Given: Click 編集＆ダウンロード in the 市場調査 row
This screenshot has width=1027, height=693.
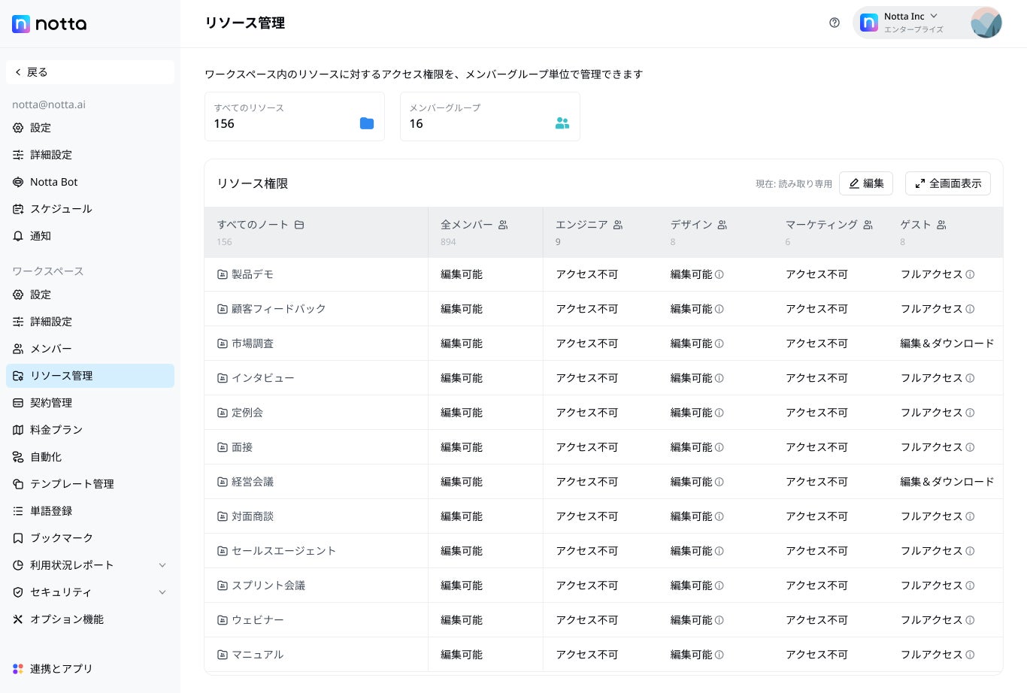Looking at the screenshot, I should tap(947, 343).
